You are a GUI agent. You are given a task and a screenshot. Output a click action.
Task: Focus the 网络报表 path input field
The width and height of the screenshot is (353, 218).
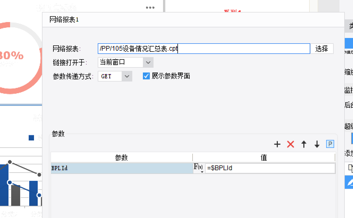coord(204,49)
